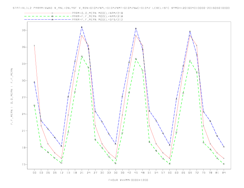Screen dimensions: 244x188
Task: Click the red solid legend line sample
Action: (48, 13)
